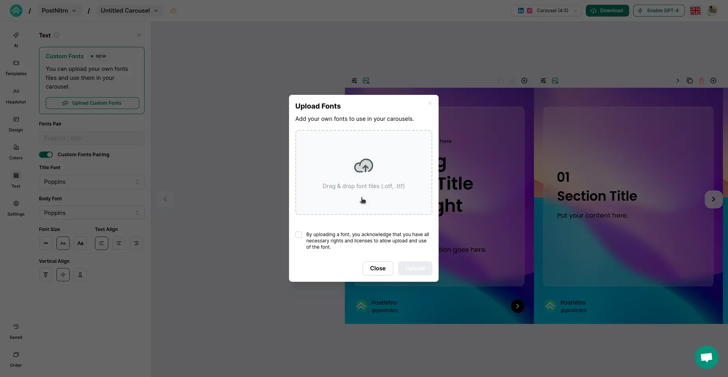Screen dimensions: 728x377
Task: Add a new slide with the plus icon
Action: (713, 81)
